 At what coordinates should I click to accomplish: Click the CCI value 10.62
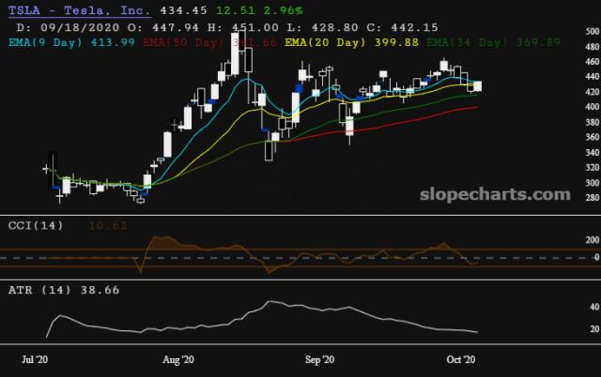108,226
